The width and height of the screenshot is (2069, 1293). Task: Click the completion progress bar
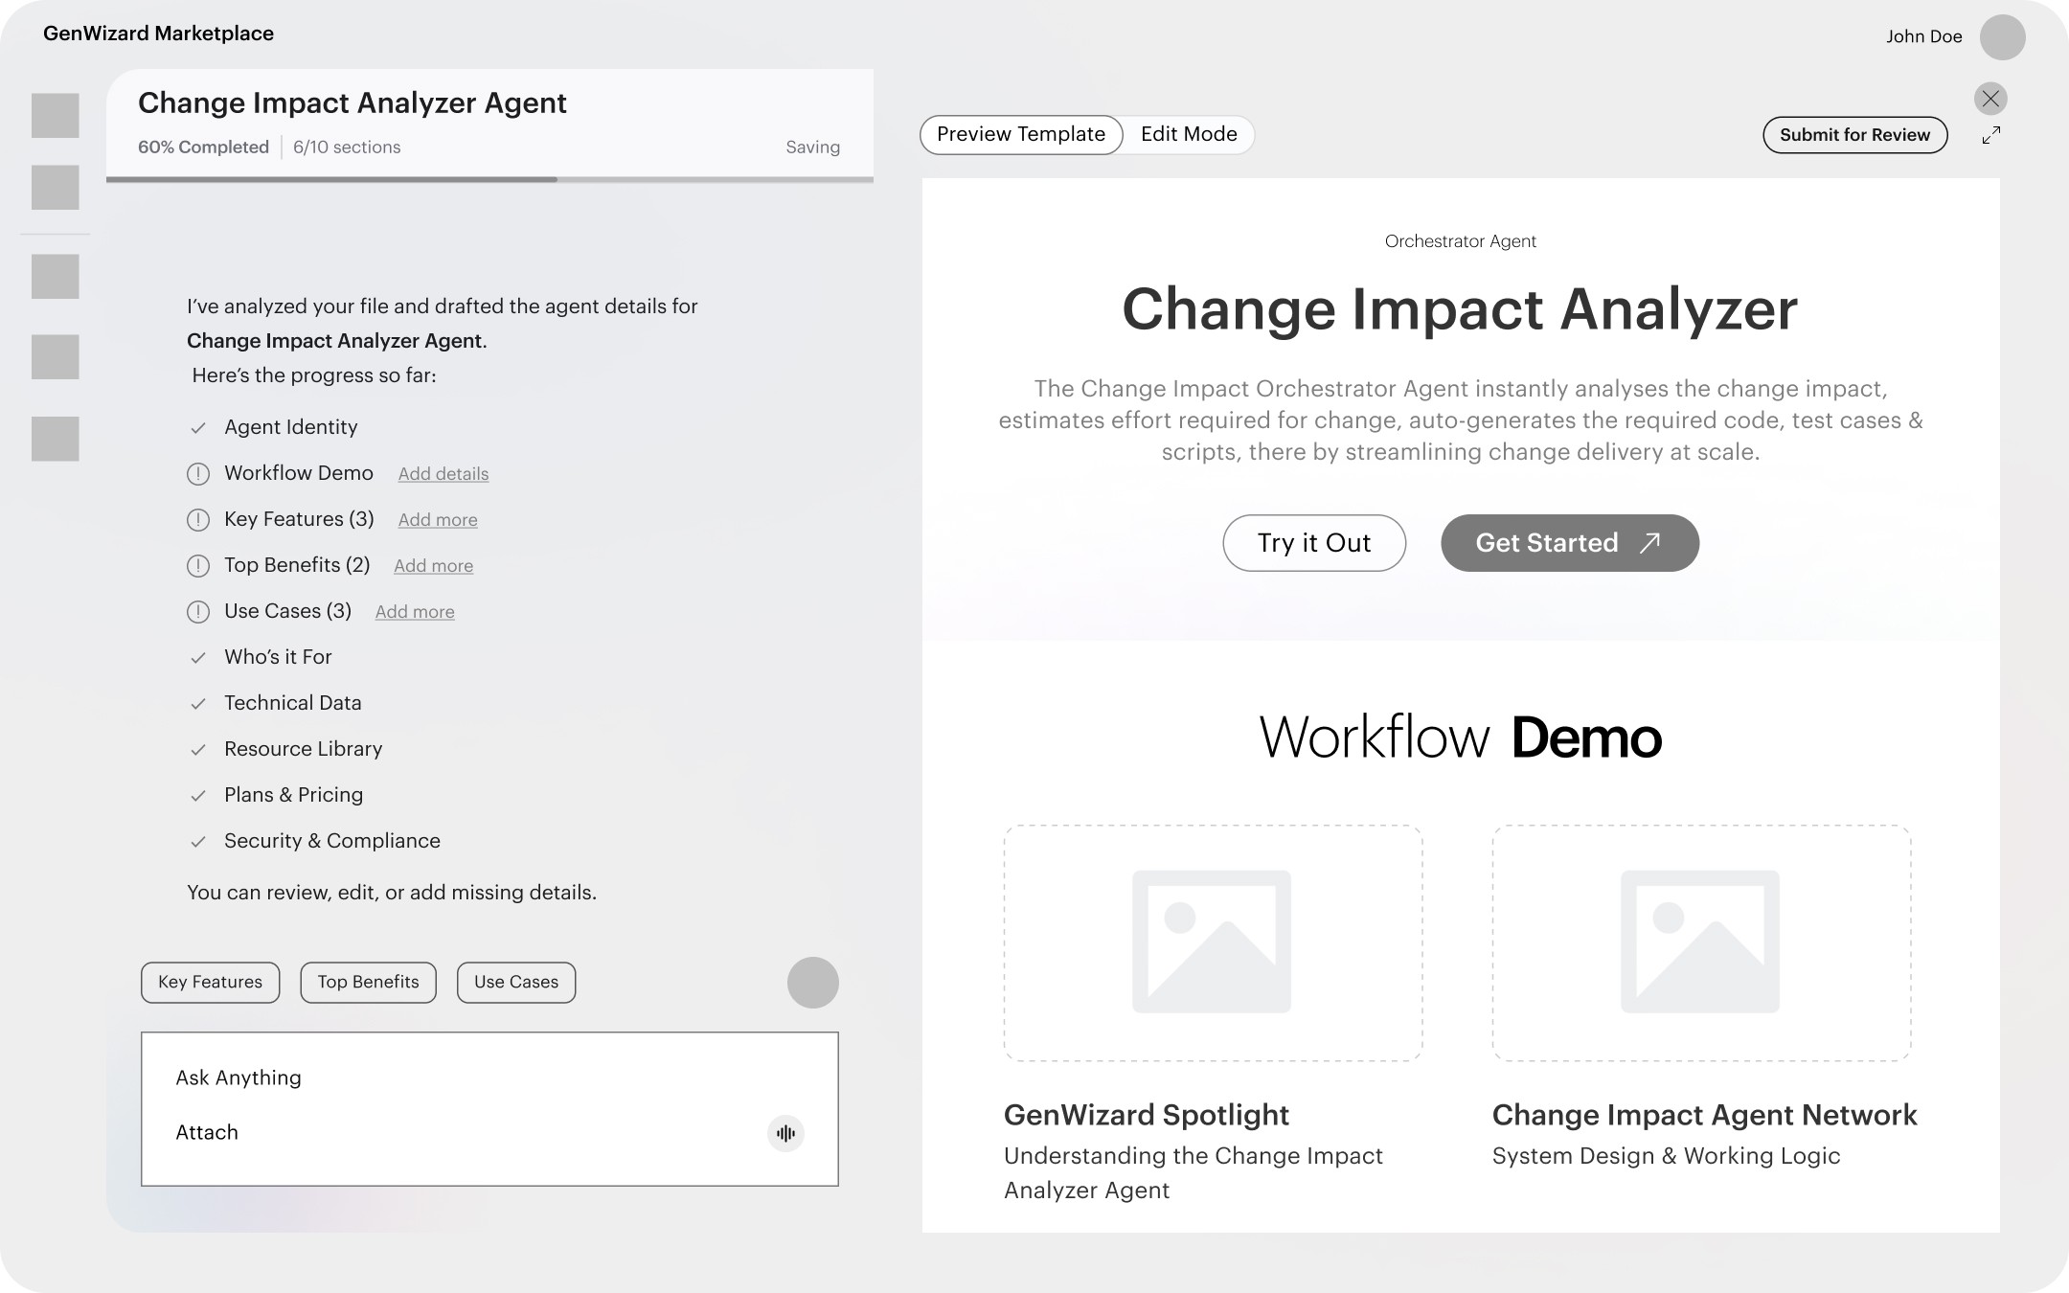click(489, 179)
